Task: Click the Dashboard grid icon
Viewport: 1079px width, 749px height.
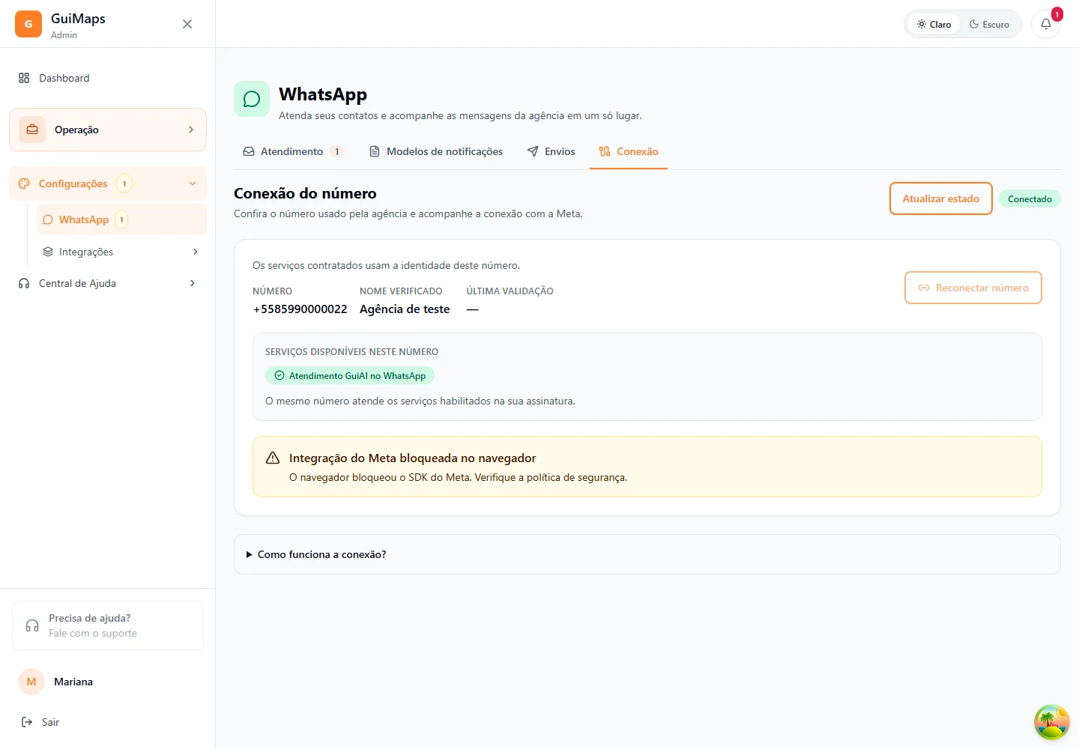Action: [x=24, y=78]
